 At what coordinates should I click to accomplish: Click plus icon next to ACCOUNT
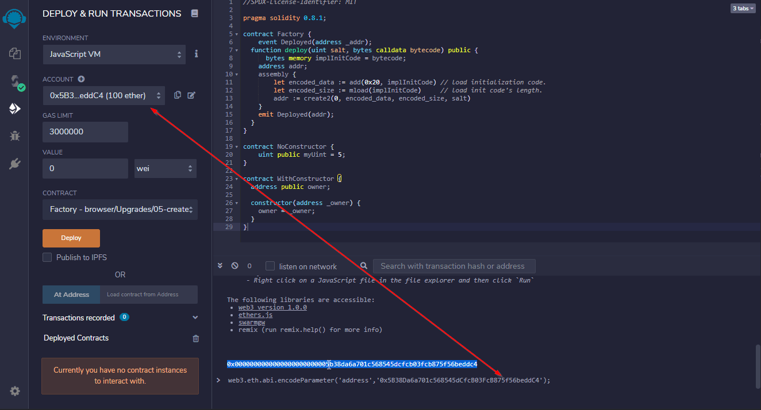[81, 79]
